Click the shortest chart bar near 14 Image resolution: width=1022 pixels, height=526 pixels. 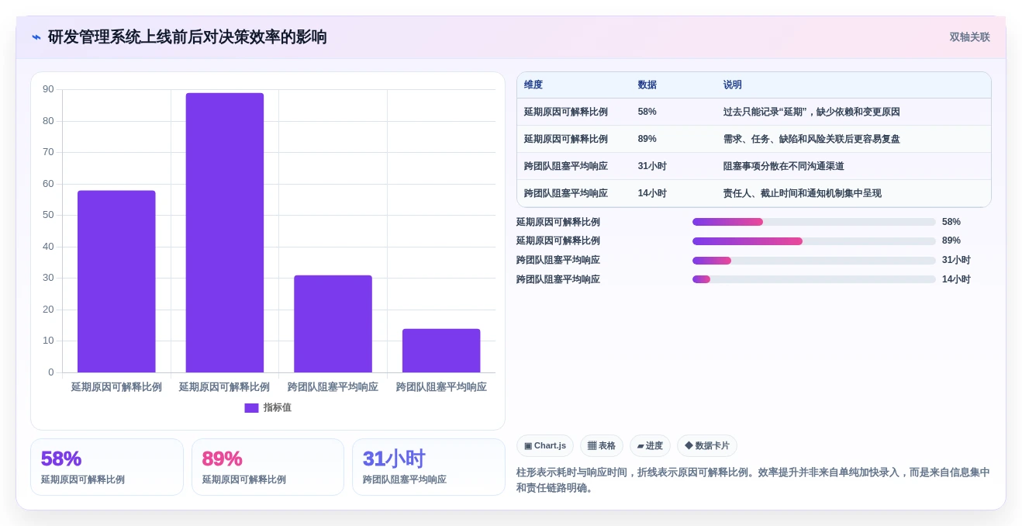pyautogui.click(x=441, y=351)
